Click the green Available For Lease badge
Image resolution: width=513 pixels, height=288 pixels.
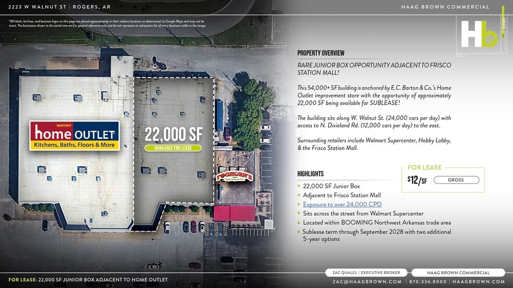(x=173, y=148)
